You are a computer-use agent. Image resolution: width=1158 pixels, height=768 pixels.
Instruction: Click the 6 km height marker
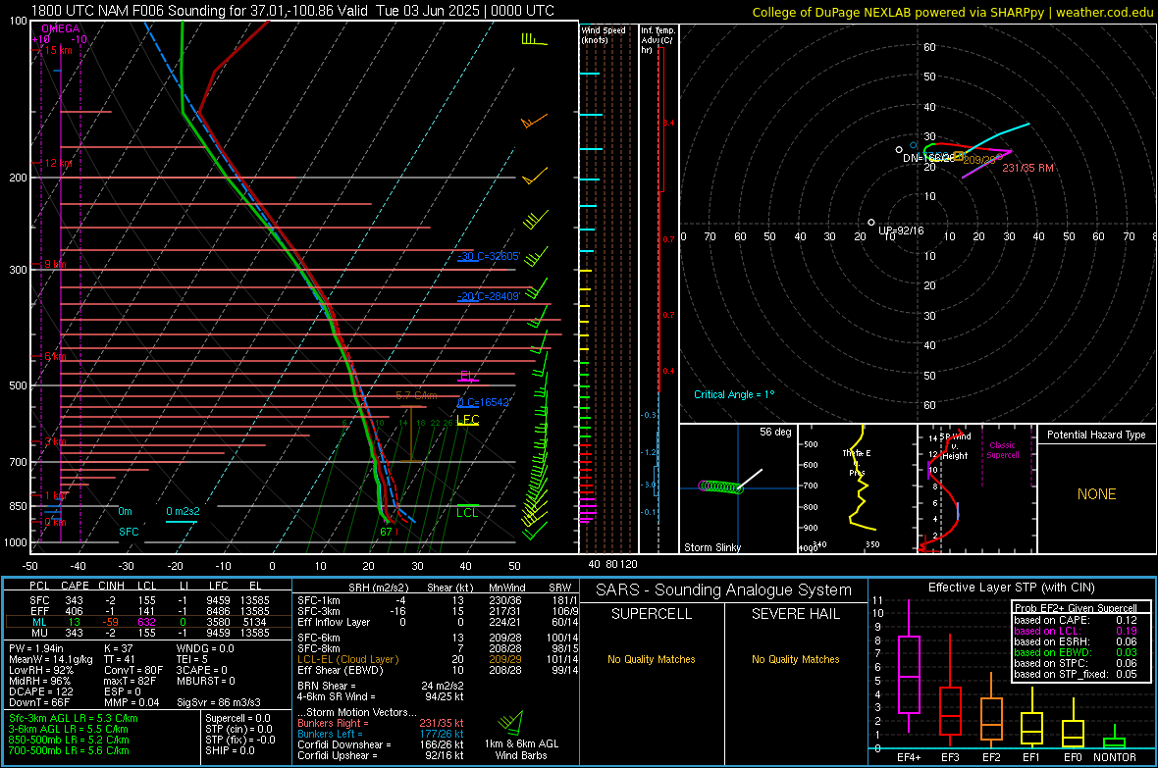(x=56, y=357)
